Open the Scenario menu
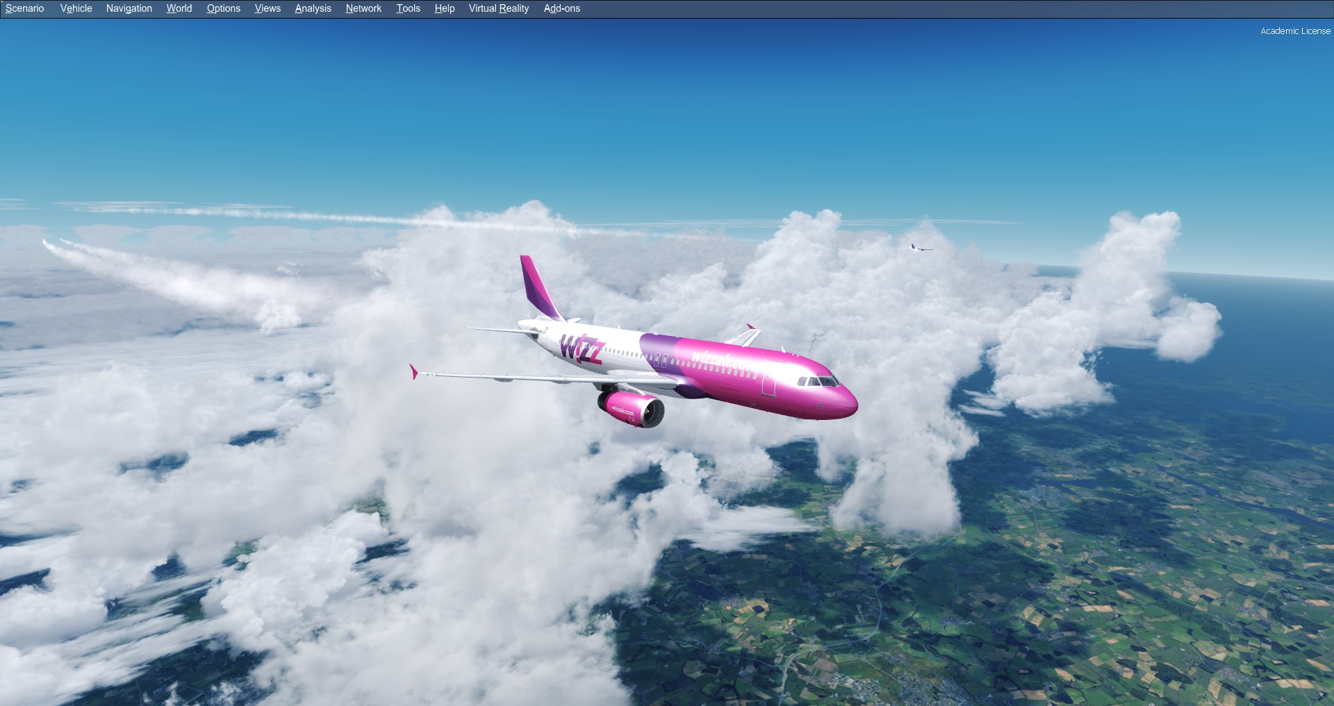 [25, 8]
